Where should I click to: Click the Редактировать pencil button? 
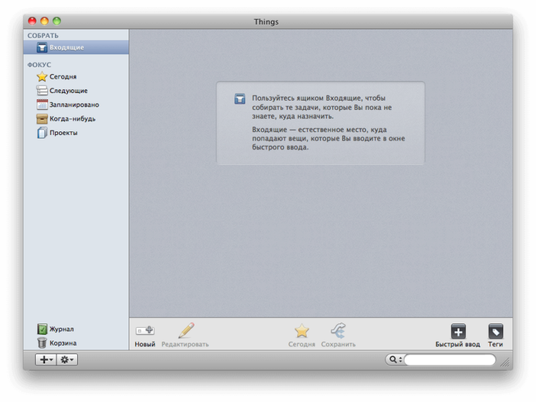tap(185, 335)
